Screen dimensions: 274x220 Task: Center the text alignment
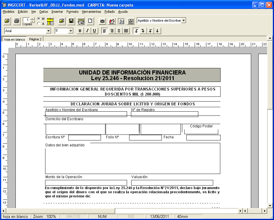click(x=119, y=31)
